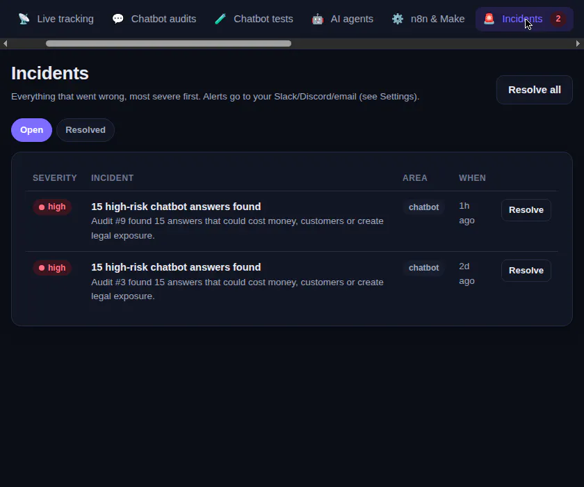Click the WHEN column header
Screen dimensions: 584x487
pyautogui.click(x=472, y=177)
